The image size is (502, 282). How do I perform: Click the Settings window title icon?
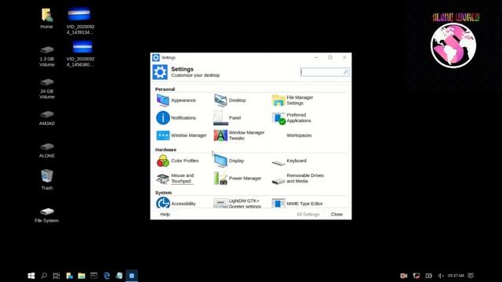tap(156, 57)
